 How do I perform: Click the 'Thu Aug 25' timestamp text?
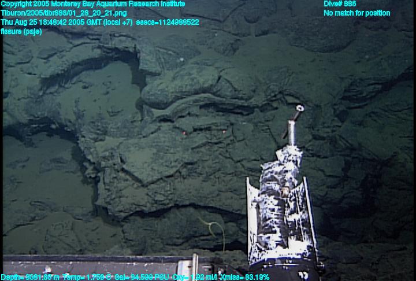66,23
